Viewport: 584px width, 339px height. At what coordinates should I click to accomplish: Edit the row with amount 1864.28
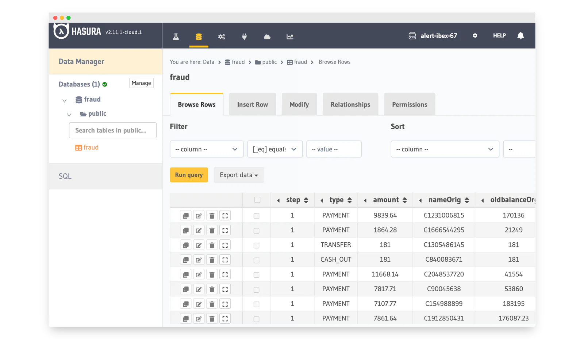pyautogui.click(x=199, y=230)
